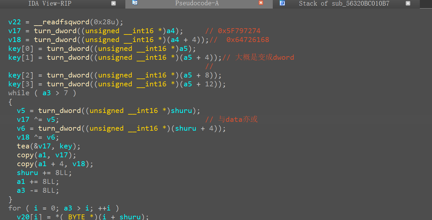Close the Stack of sub_56320BC010B7 tab
The width and height of the screenshot is (432, 220).
coord(408,3)
